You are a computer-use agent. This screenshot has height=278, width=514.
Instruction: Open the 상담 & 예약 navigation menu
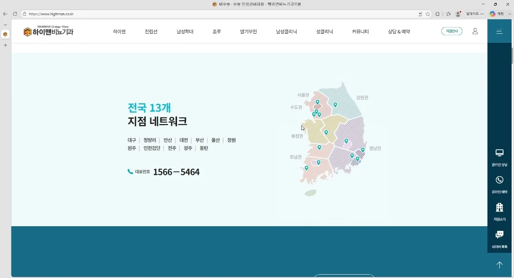pyautogui.click(x=399, y=32)
